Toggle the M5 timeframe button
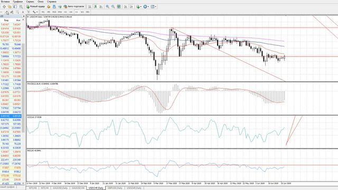Image resolution: width=338 pixels, height=190 pixels. click(x=49, y=12)
